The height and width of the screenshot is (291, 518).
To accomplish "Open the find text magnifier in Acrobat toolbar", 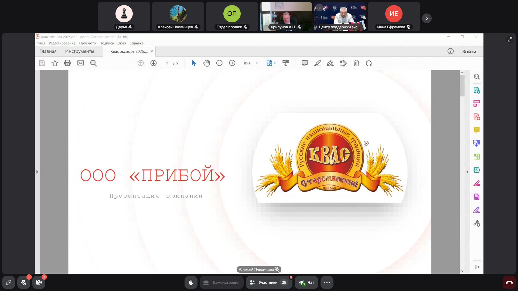I will point(94,63).
